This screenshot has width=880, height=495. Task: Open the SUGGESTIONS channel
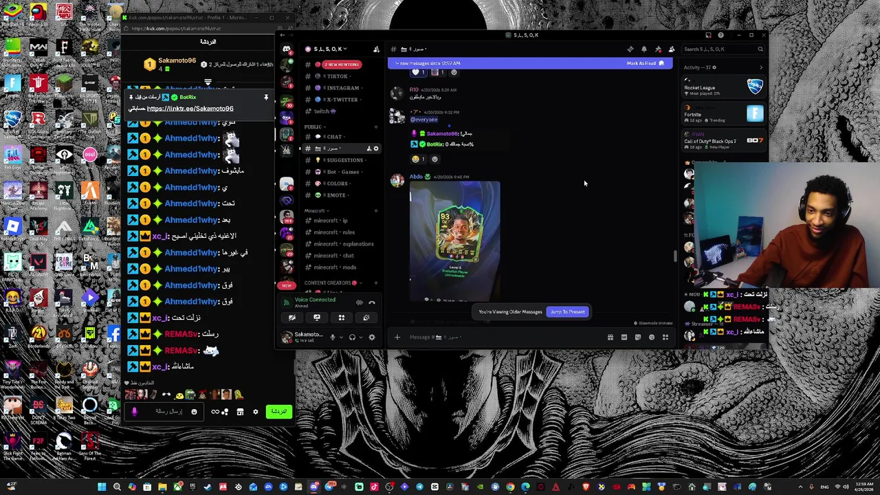coord(342,160)
